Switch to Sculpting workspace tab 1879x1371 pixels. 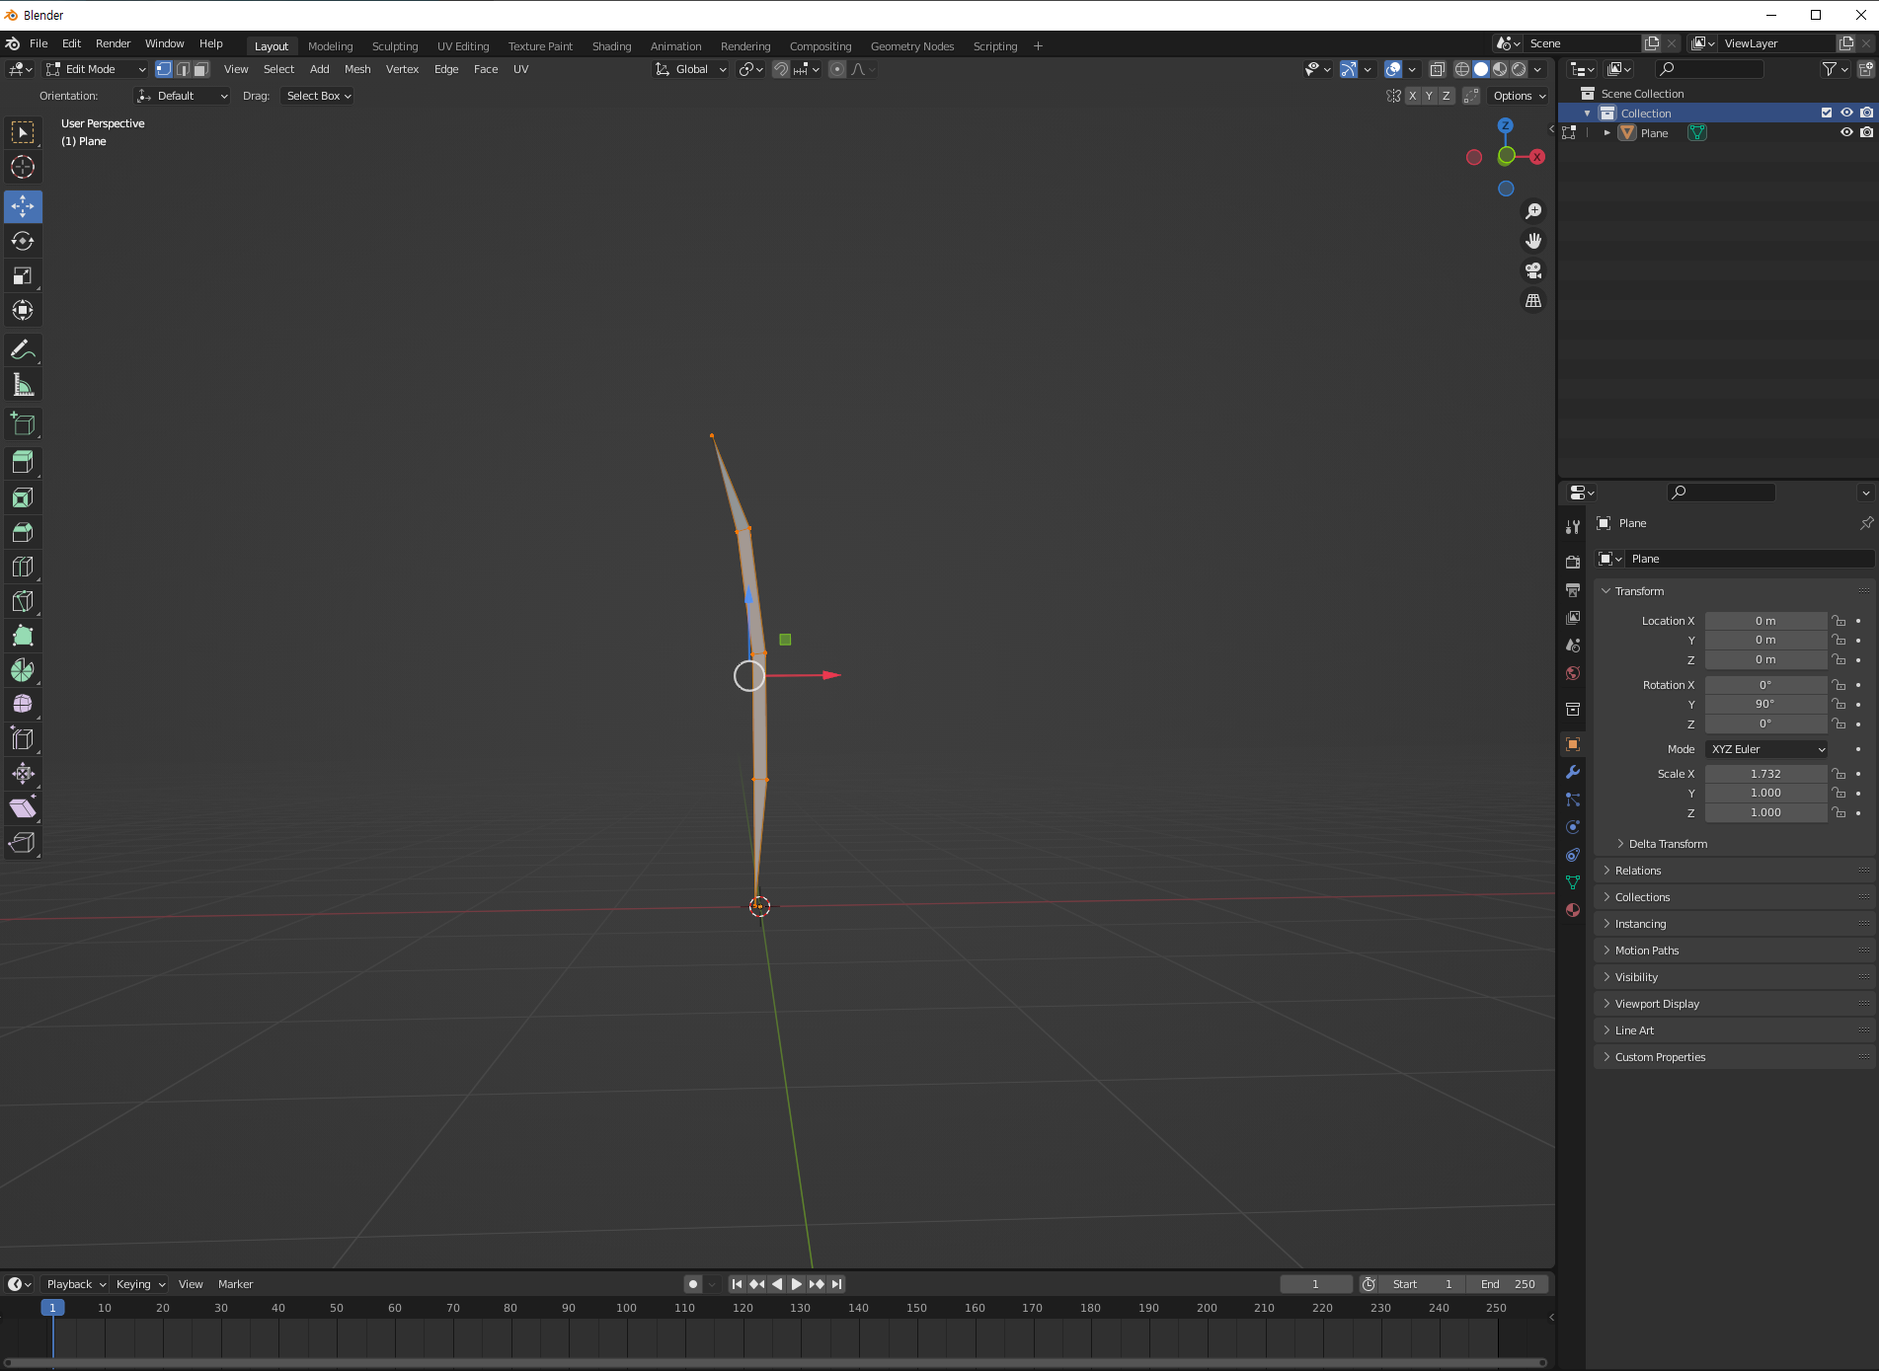point(395,46)
